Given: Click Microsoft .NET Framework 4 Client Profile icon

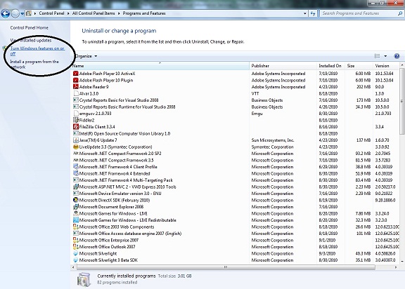Looking at the screenshot, I should pyautogui.click(x=76, y=167).
